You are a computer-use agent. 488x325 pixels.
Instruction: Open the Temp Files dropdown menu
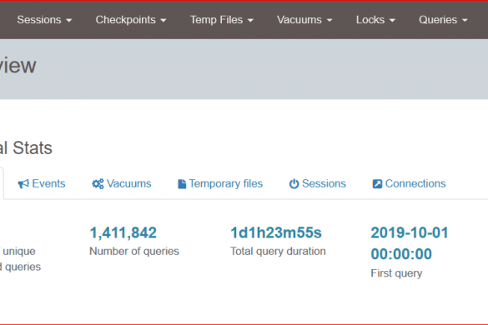tap(222, 20)
